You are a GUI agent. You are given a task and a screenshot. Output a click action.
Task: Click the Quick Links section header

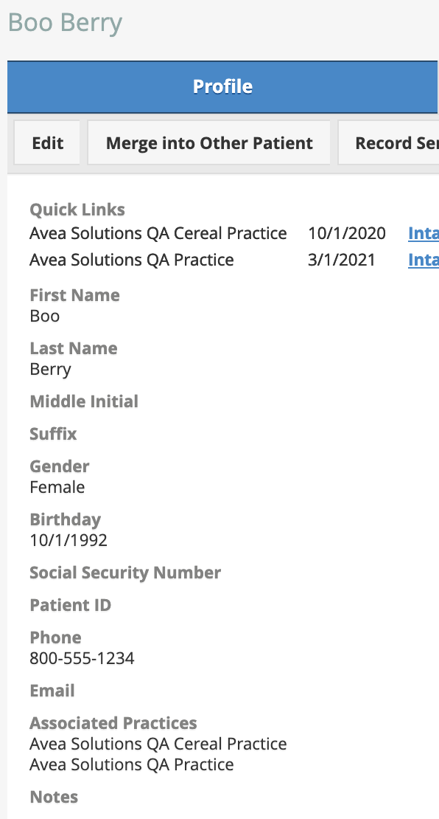click(77, 210)
